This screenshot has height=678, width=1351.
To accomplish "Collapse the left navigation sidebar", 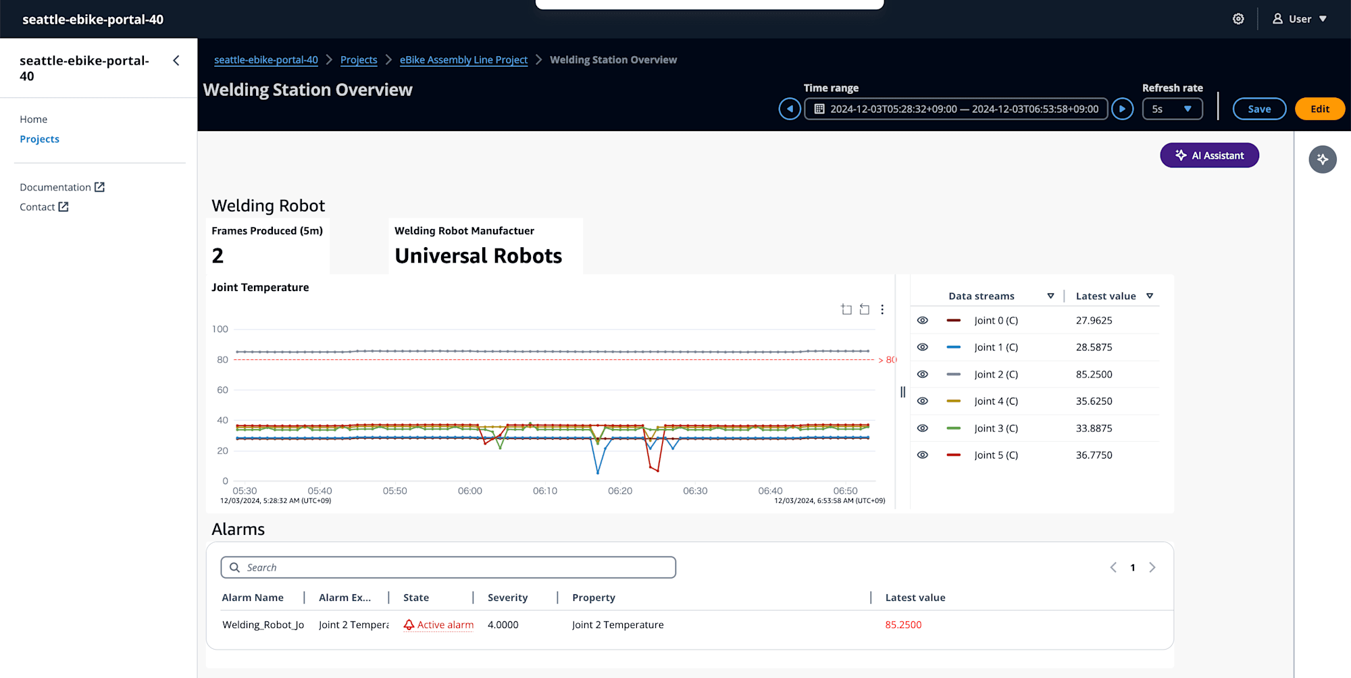I will point(176,61).
